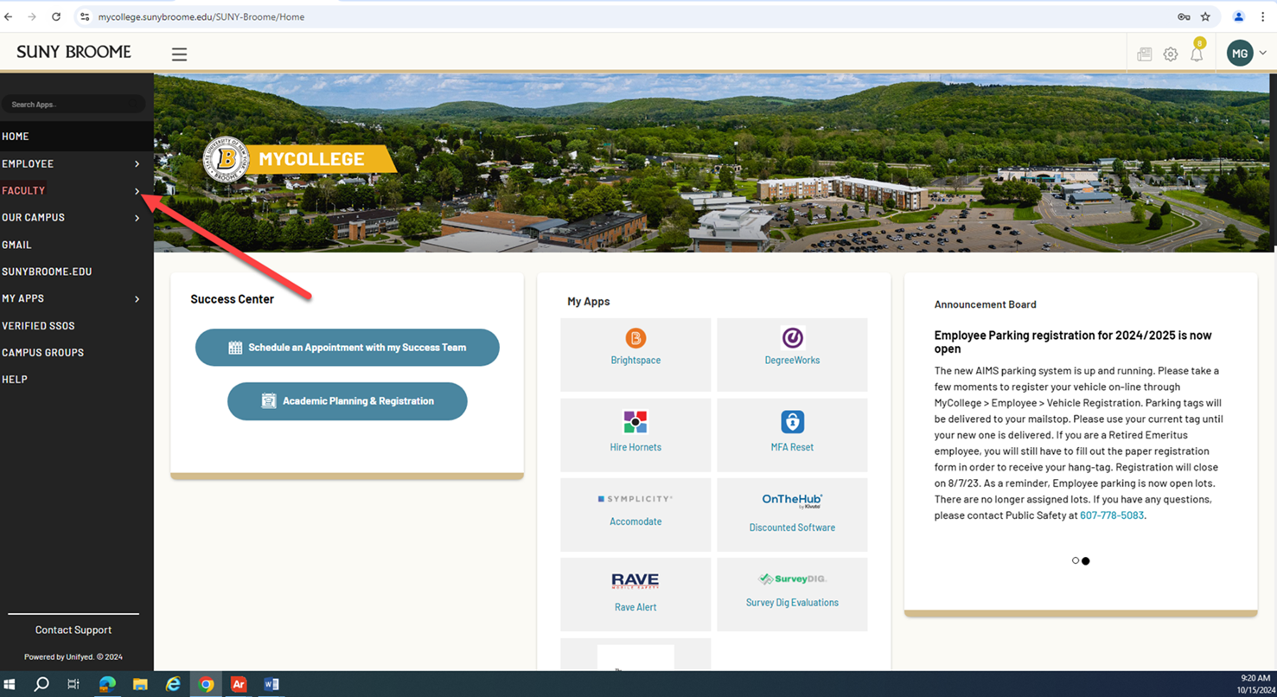Switch to the second announcement slide

click(x=1086, y=560)
